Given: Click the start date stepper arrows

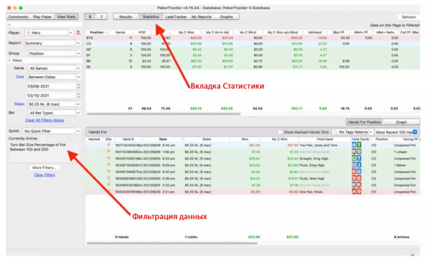Looking at the screenshot, I should (x=78, y=86).
